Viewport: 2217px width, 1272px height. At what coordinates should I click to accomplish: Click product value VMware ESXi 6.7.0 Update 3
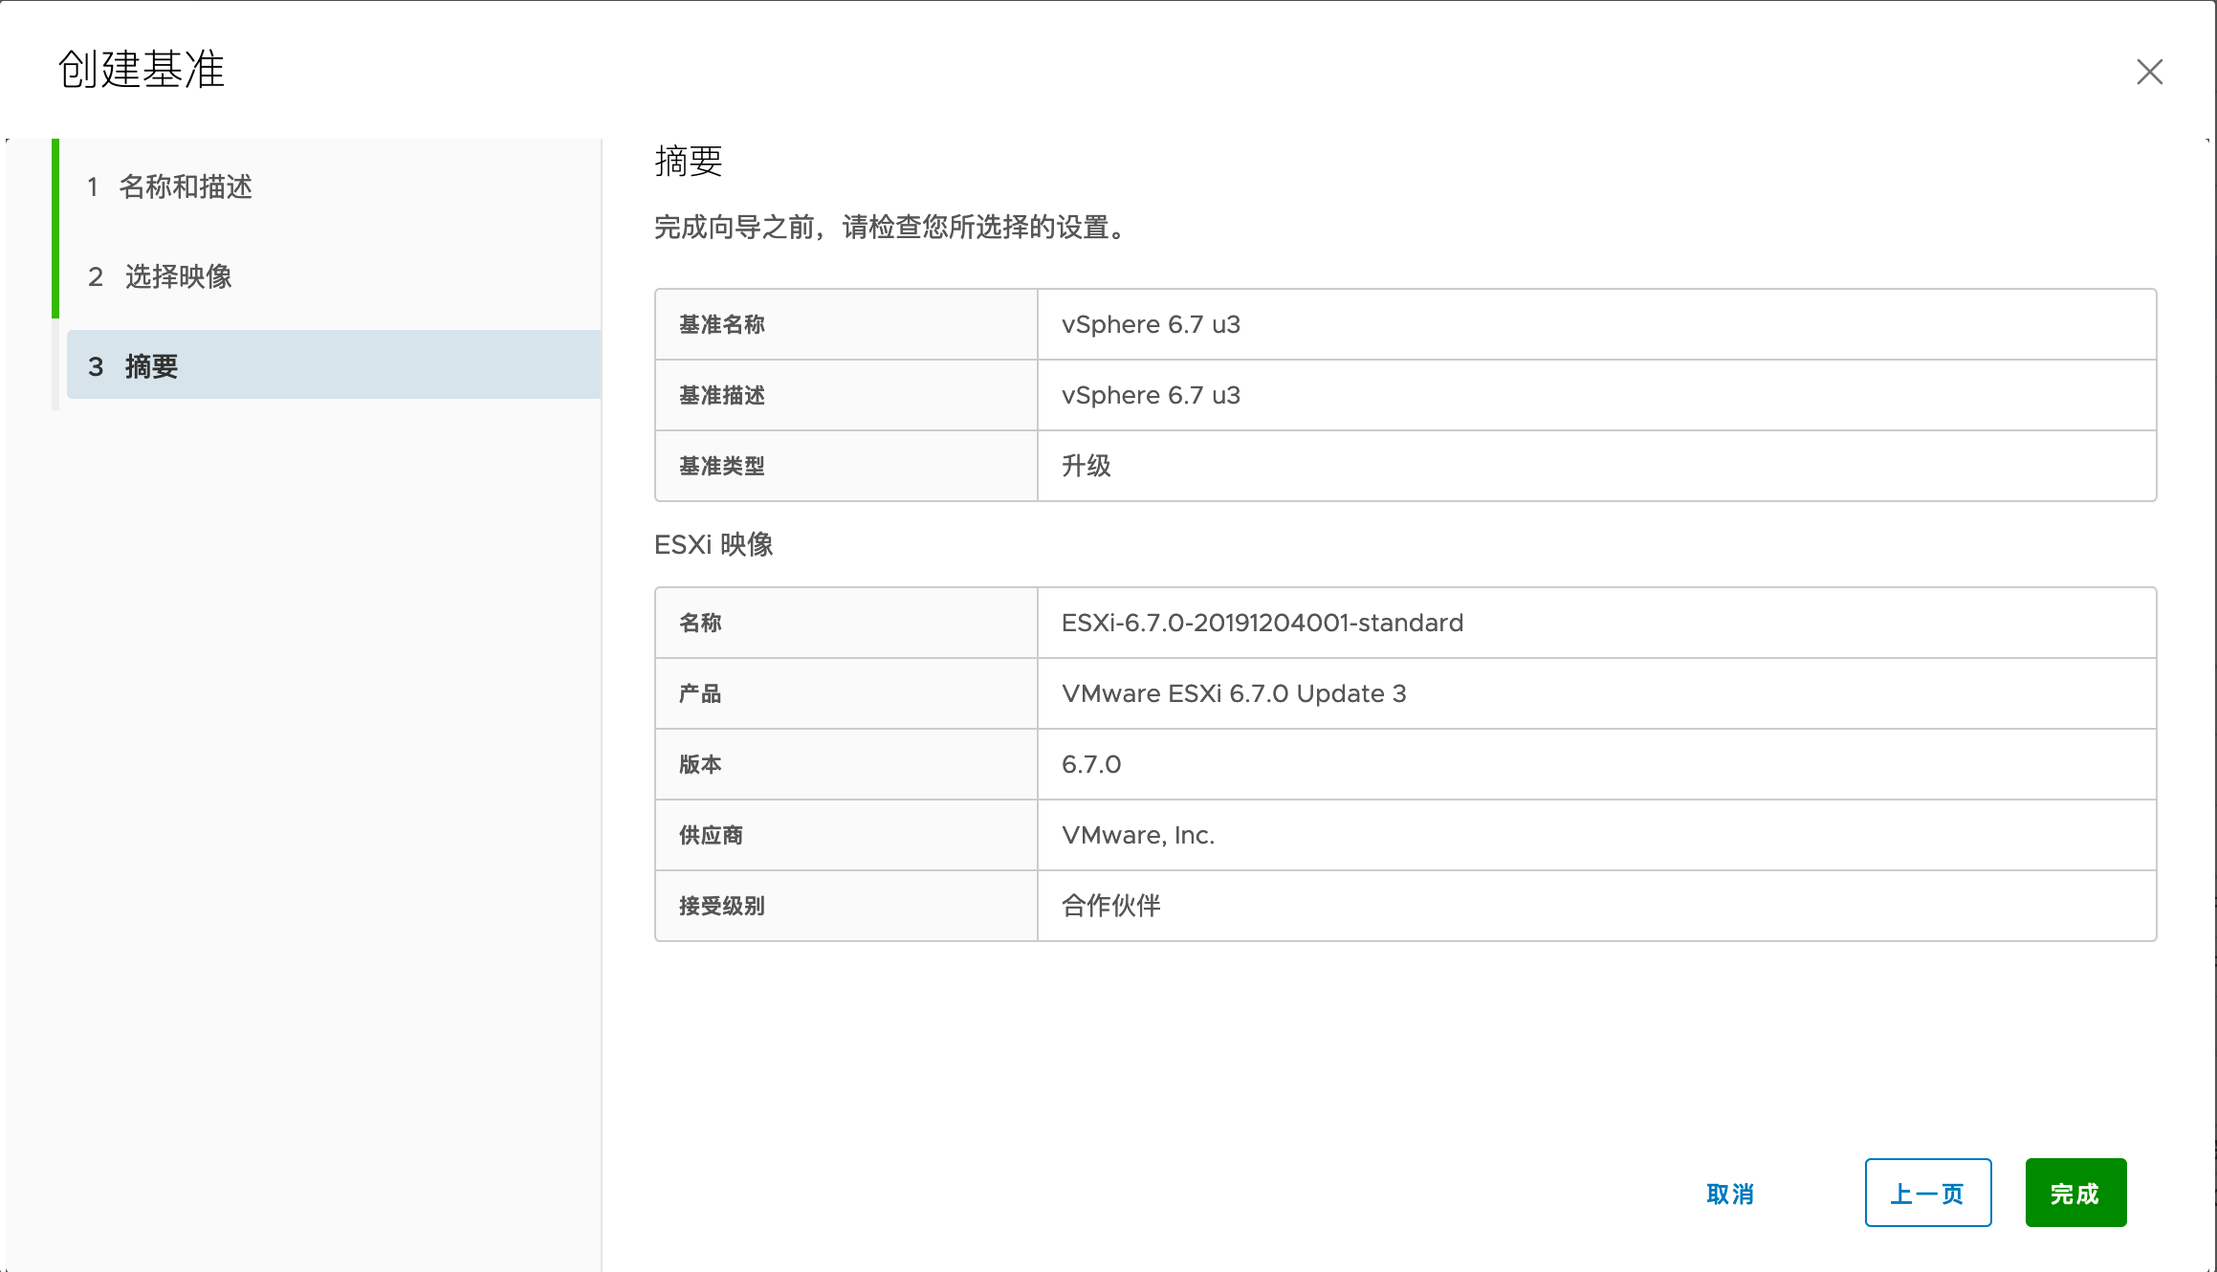pos(1233,693)
